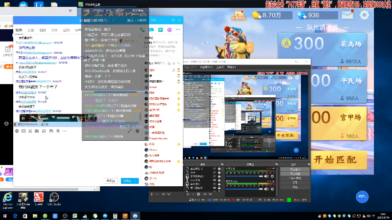Toggle visibility of 窗口捕获 2 source

(x=215, y=169)
